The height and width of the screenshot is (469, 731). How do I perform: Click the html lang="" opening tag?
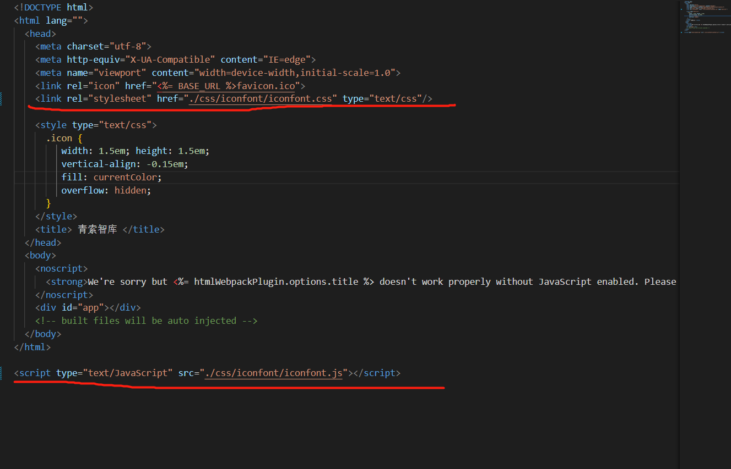51,20
